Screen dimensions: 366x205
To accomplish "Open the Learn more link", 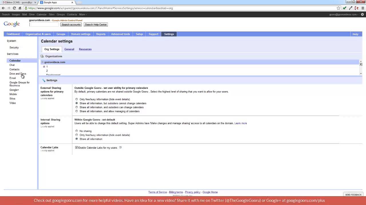I will coord(240,123).
